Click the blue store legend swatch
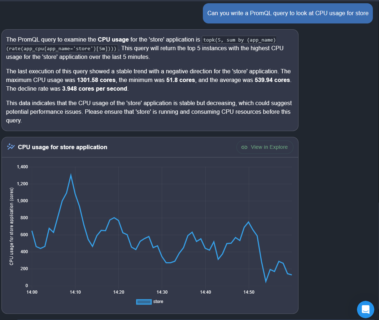Viewport: 379px width, 320px height. (143, 302)
